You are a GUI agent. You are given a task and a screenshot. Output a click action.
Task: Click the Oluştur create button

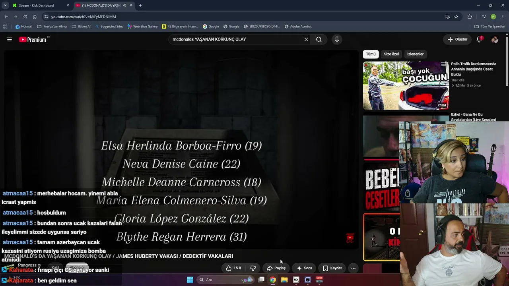click(x=457, y=39)
